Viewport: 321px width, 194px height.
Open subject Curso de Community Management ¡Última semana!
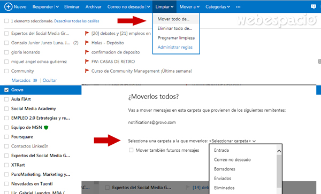(x=142, y=71)
